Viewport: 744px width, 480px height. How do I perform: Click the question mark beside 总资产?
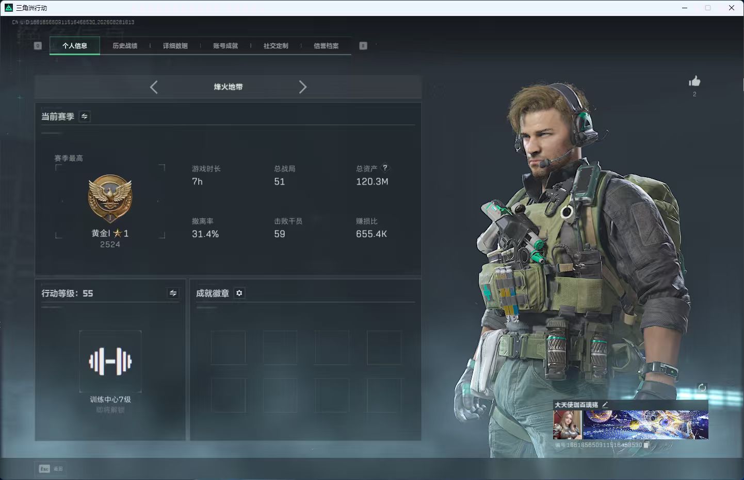coord(385,168)
